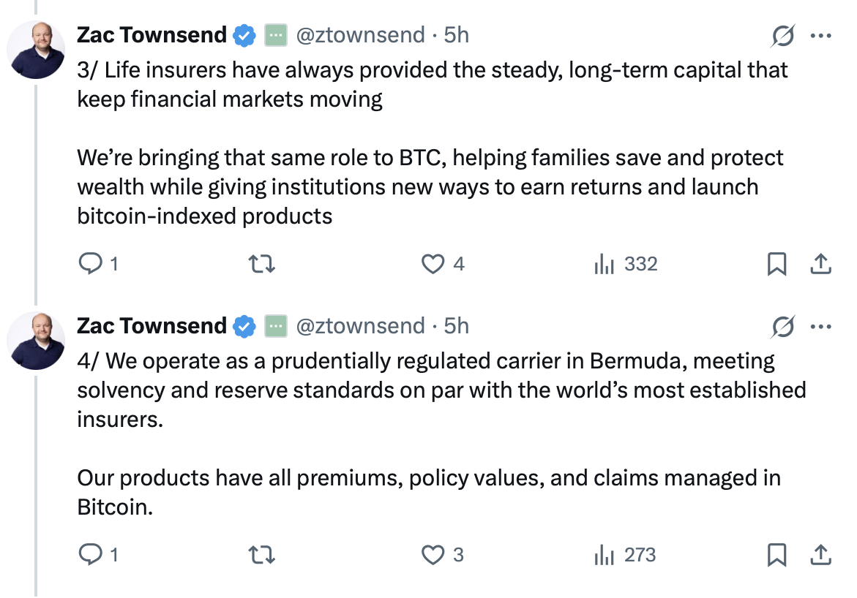Open the reply view on tweet 4
The image size is (857, 598).
88,556
